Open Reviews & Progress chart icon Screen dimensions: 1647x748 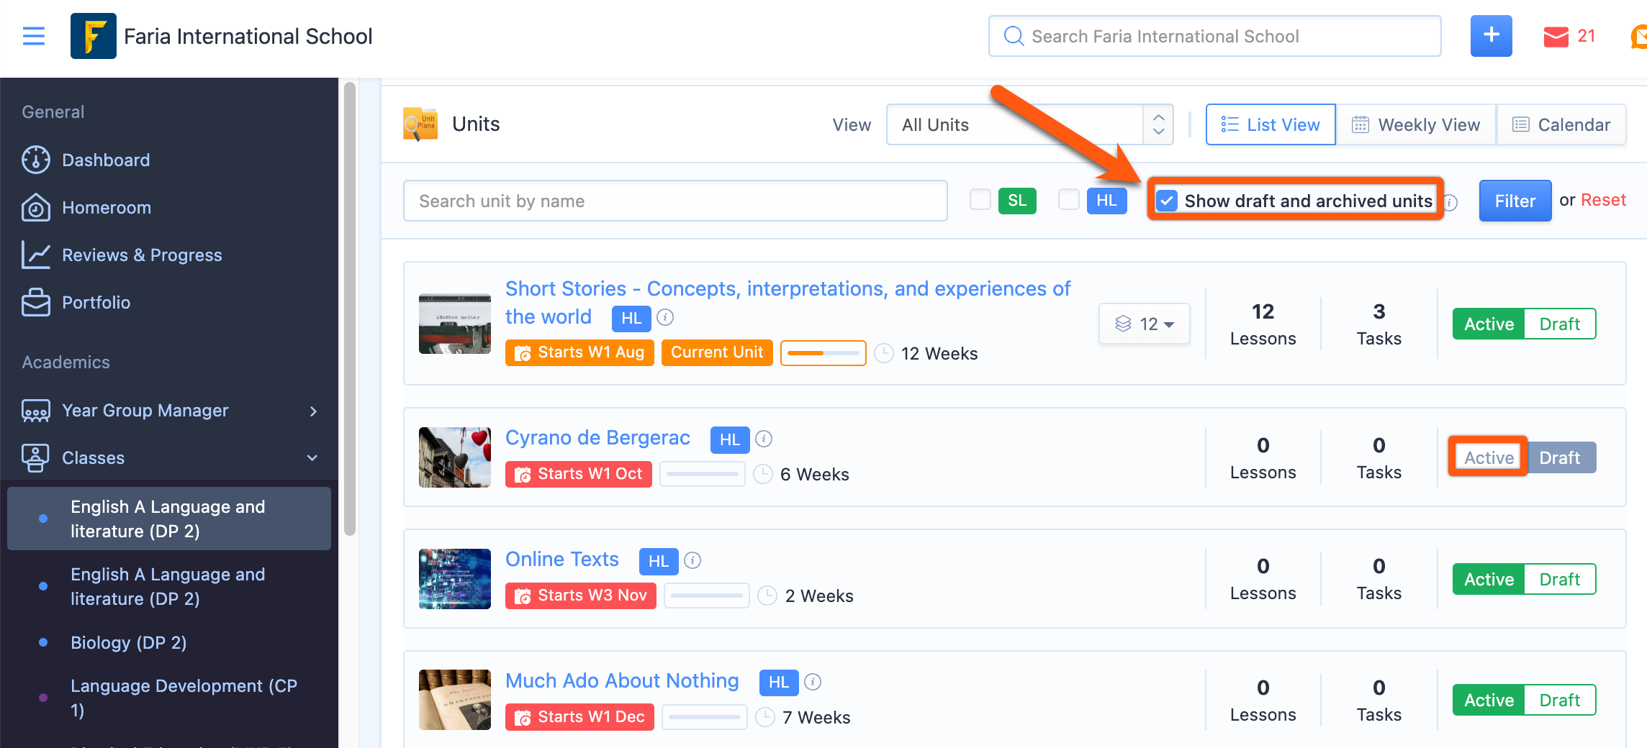pyautogui.click(x=35, y=255)
